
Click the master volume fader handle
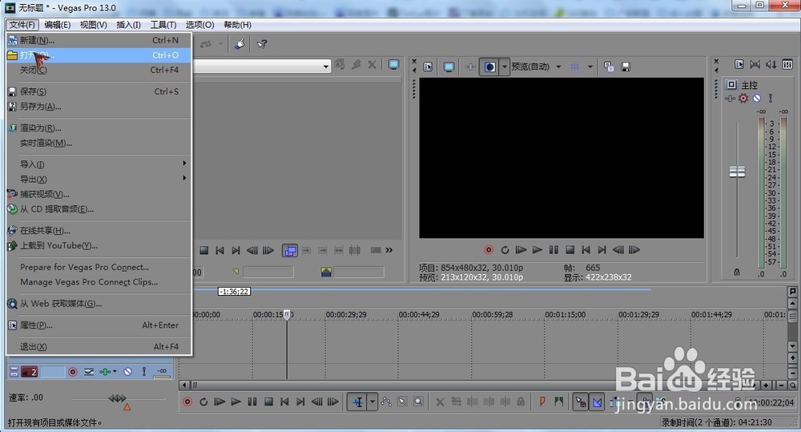coord(737,172)
